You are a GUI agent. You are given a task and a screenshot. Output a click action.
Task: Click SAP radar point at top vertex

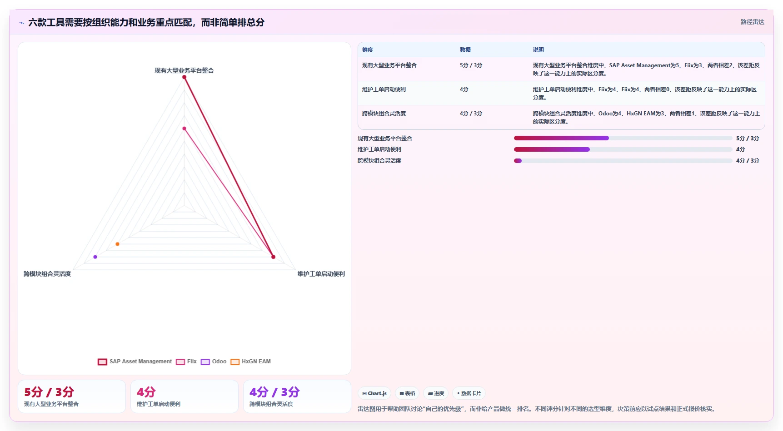(184, 77)
